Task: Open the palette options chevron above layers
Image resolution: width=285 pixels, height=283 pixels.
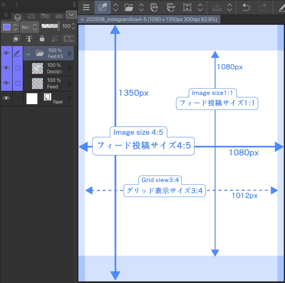Action: 71,15
